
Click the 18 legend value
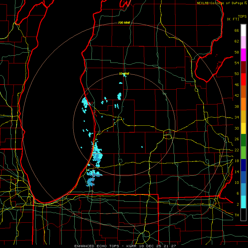tap(237, 161)
